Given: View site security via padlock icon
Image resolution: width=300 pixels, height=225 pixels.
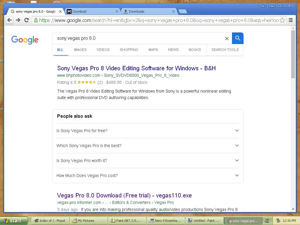Looking at the screenshot, I should pos(36,20).
